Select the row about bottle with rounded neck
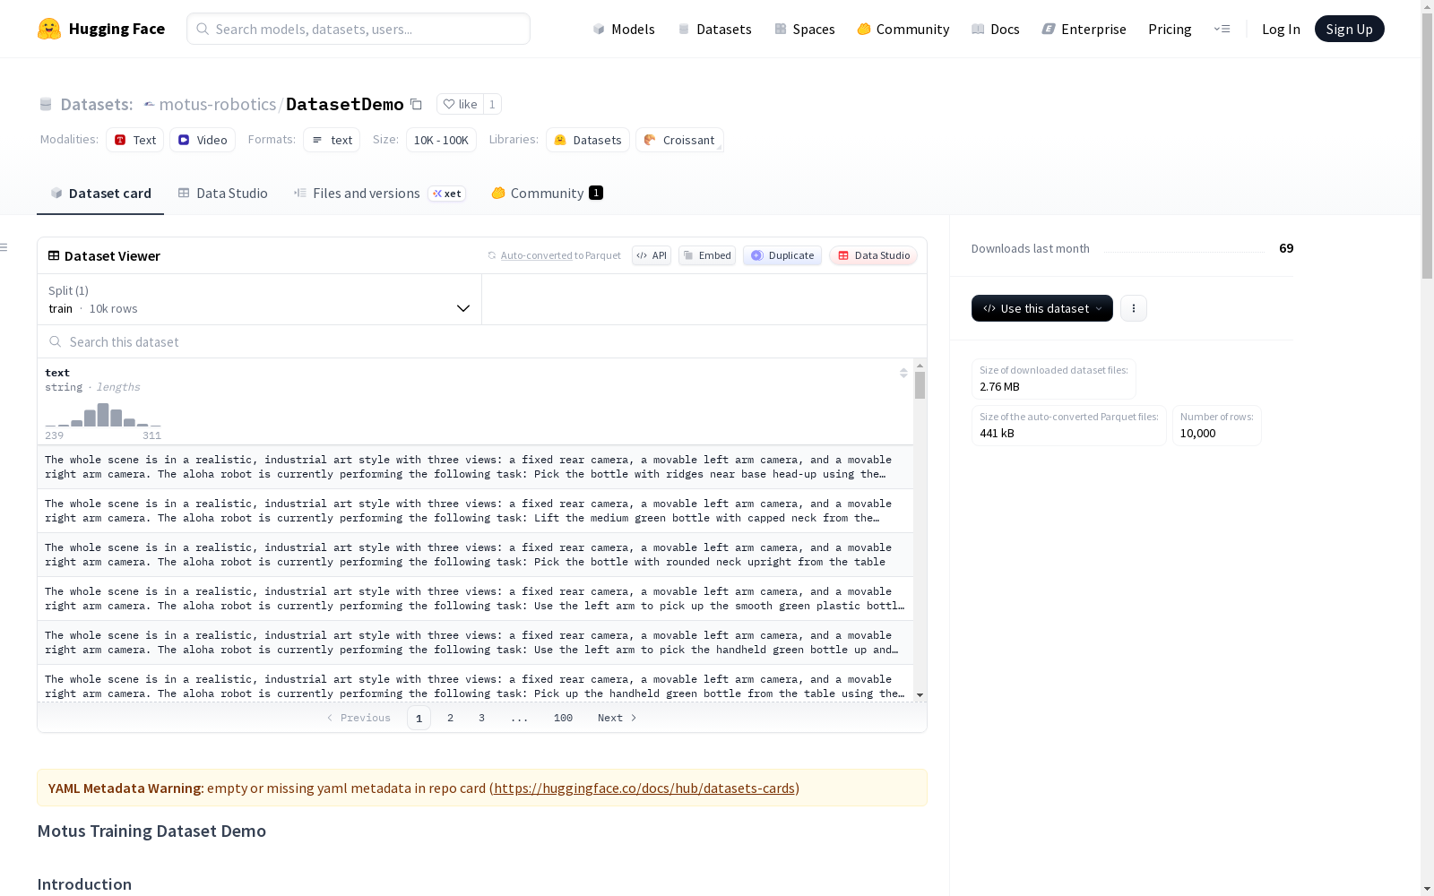 [475, 555]
